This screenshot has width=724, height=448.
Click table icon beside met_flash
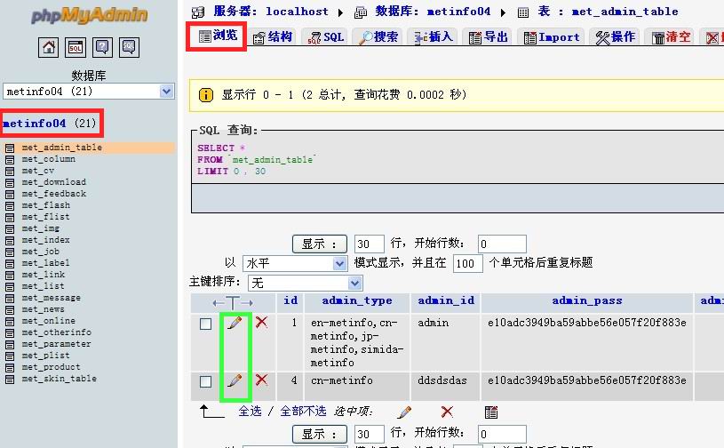click(10, 206)
